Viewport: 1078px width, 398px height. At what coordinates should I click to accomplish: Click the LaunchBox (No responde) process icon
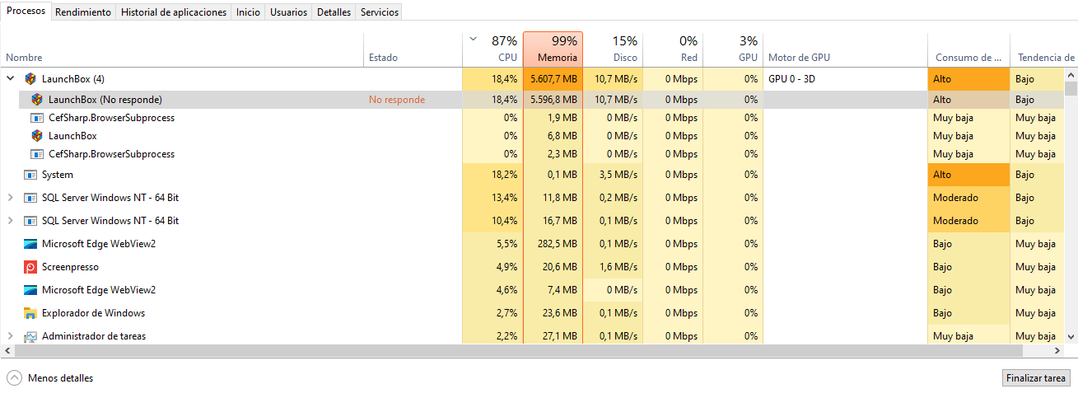point(36,99)
